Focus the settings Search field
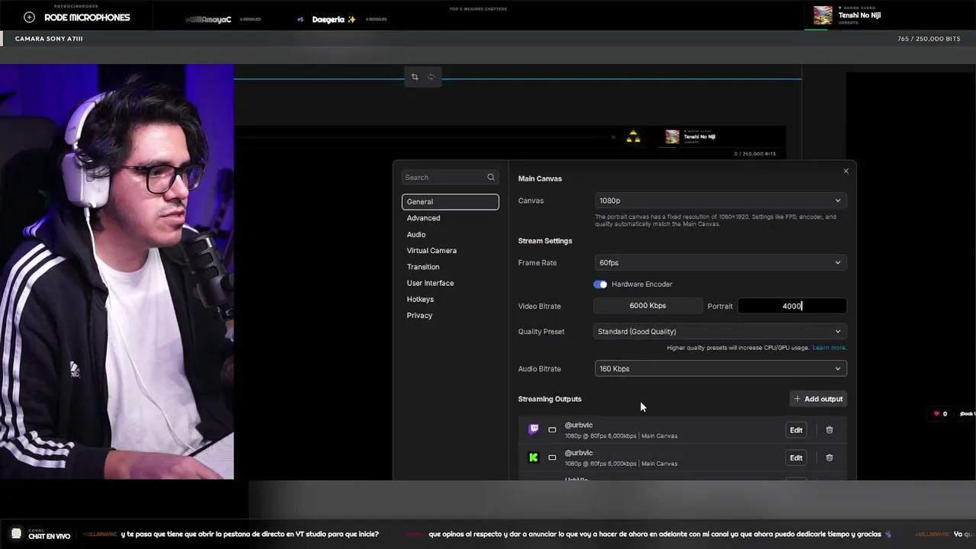 pos(451,178)
